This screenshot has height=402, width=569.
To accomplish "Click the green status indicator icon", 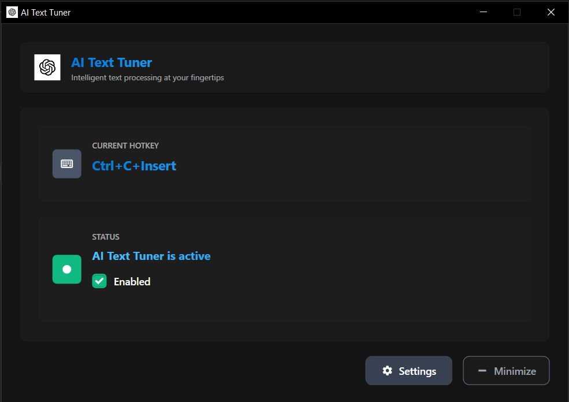I will 67,269.
